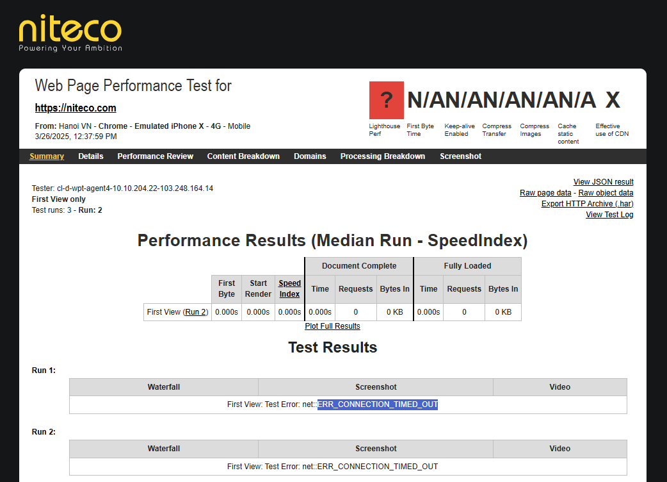Open the Details tab
This screenshot has height=482, width=667.
pyautogui.click(x=91, y=156)
